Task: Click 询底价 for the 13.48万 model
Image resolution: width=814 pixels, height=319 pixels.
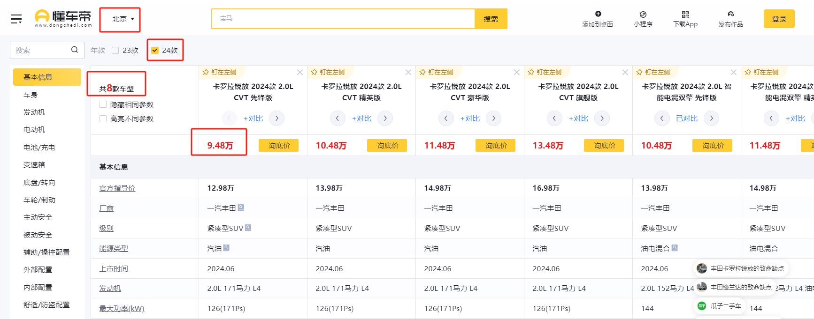Action: [604, 146]
